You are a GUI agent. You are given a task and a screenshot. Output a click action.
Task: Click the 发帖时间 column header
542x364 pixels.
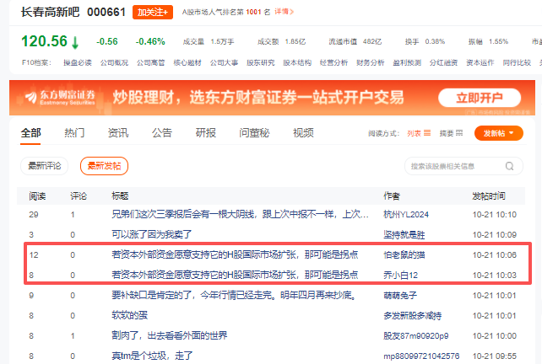click(489, 196)
